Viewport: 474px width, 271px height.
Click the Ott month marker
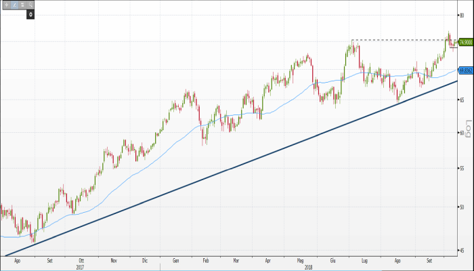(81, 259)
